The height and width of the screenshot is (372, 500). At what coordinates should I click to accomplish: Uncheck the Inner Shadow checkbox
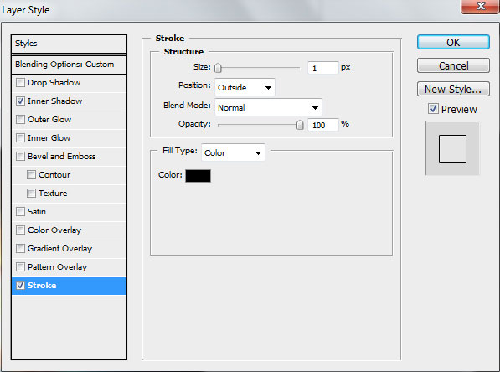click(x=20, y=101)
